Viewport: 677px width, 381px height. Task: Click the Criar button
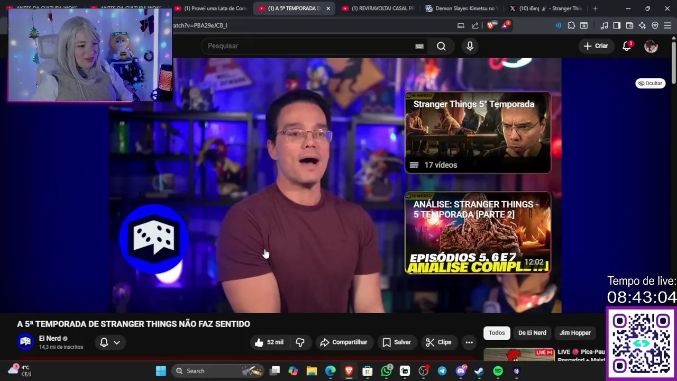point(596,46)
